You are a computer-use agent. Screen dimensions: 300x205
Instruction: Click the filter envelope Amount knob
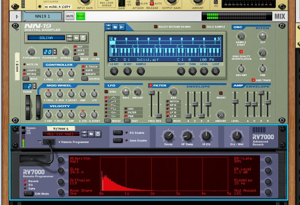pyautogui.click(x=220, y=115)
